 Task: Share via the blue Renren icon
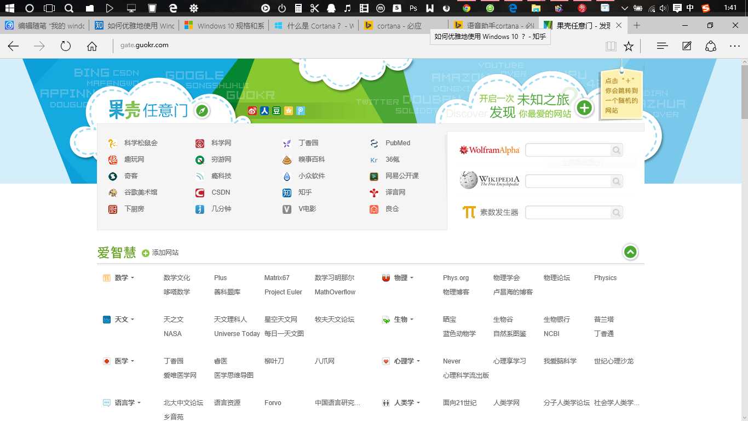[x=264, y=111]
